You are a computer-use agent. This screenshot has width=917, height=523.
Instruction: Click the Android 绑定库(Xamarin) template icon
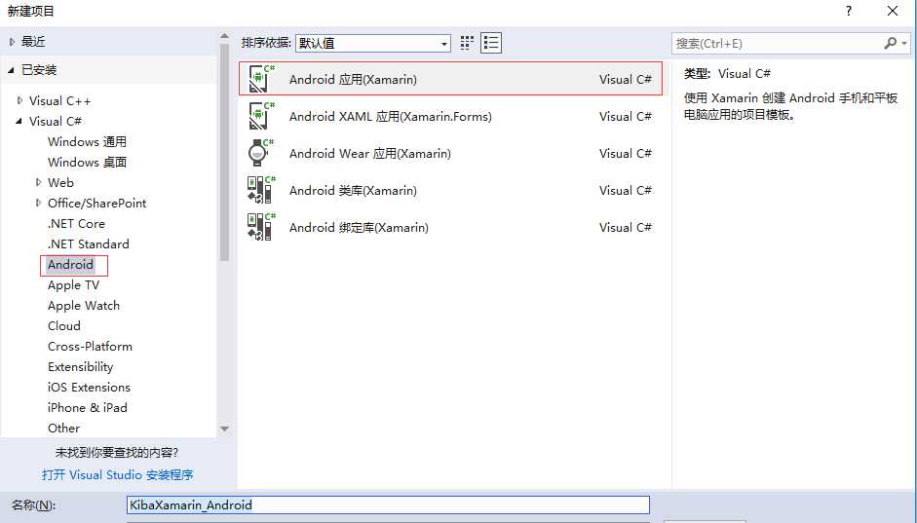(261, 227)
